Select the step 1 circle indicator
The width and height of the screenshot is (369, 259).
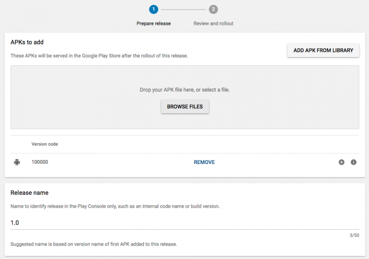pos(153,9)
